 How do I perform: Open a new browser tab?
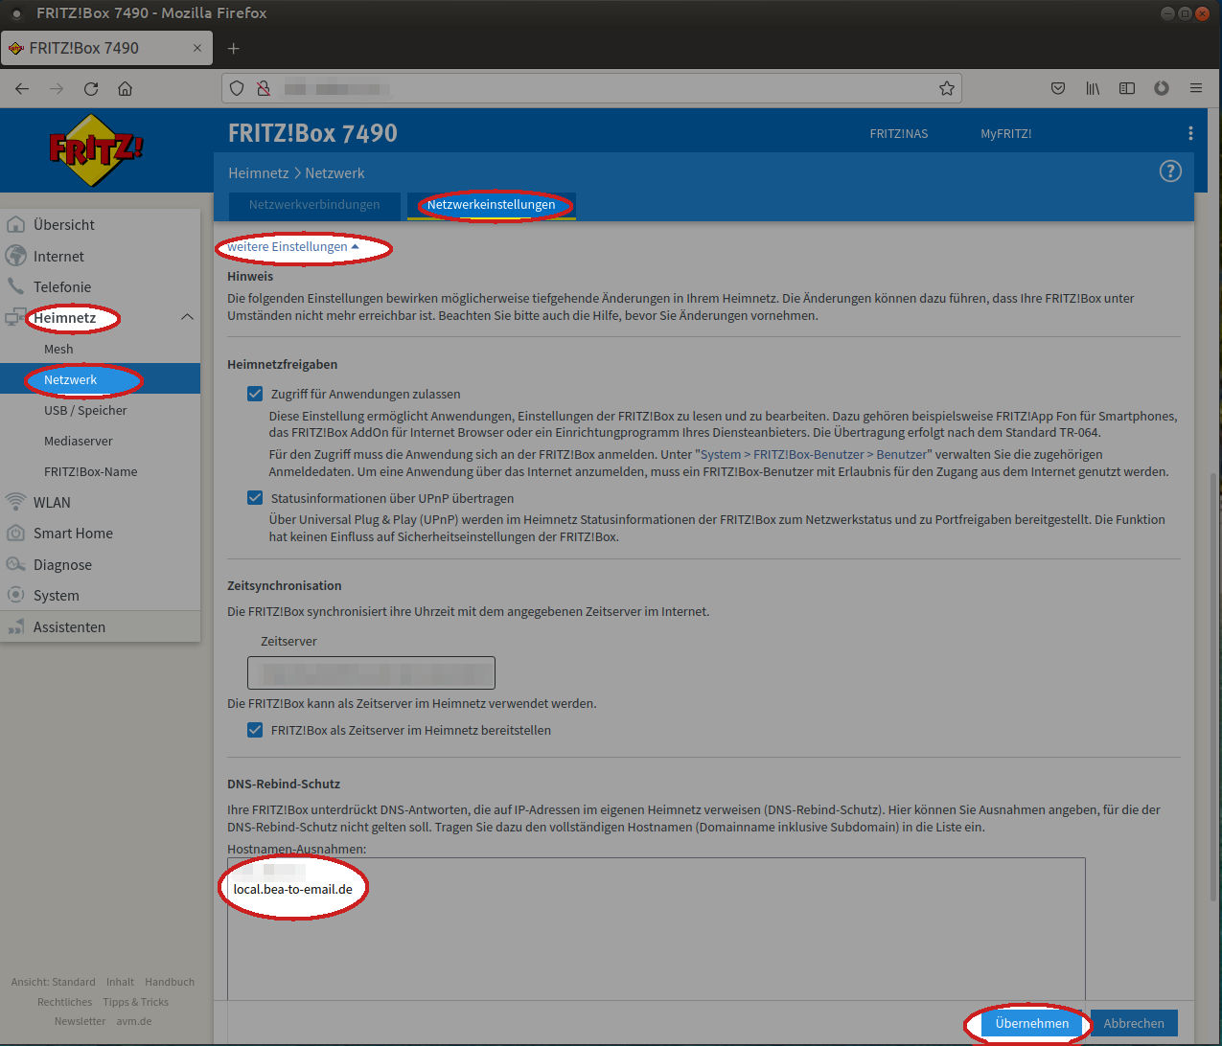click(x=233, y=48)
